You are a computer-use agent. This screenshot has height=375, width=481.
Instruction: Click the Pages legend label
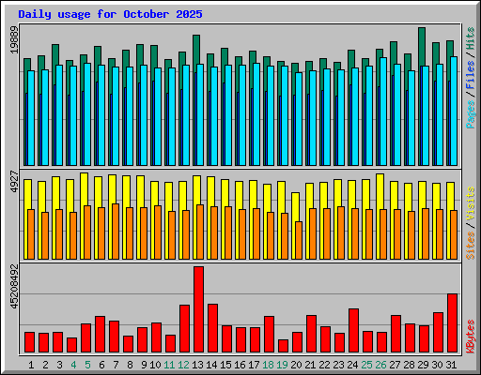471,114
